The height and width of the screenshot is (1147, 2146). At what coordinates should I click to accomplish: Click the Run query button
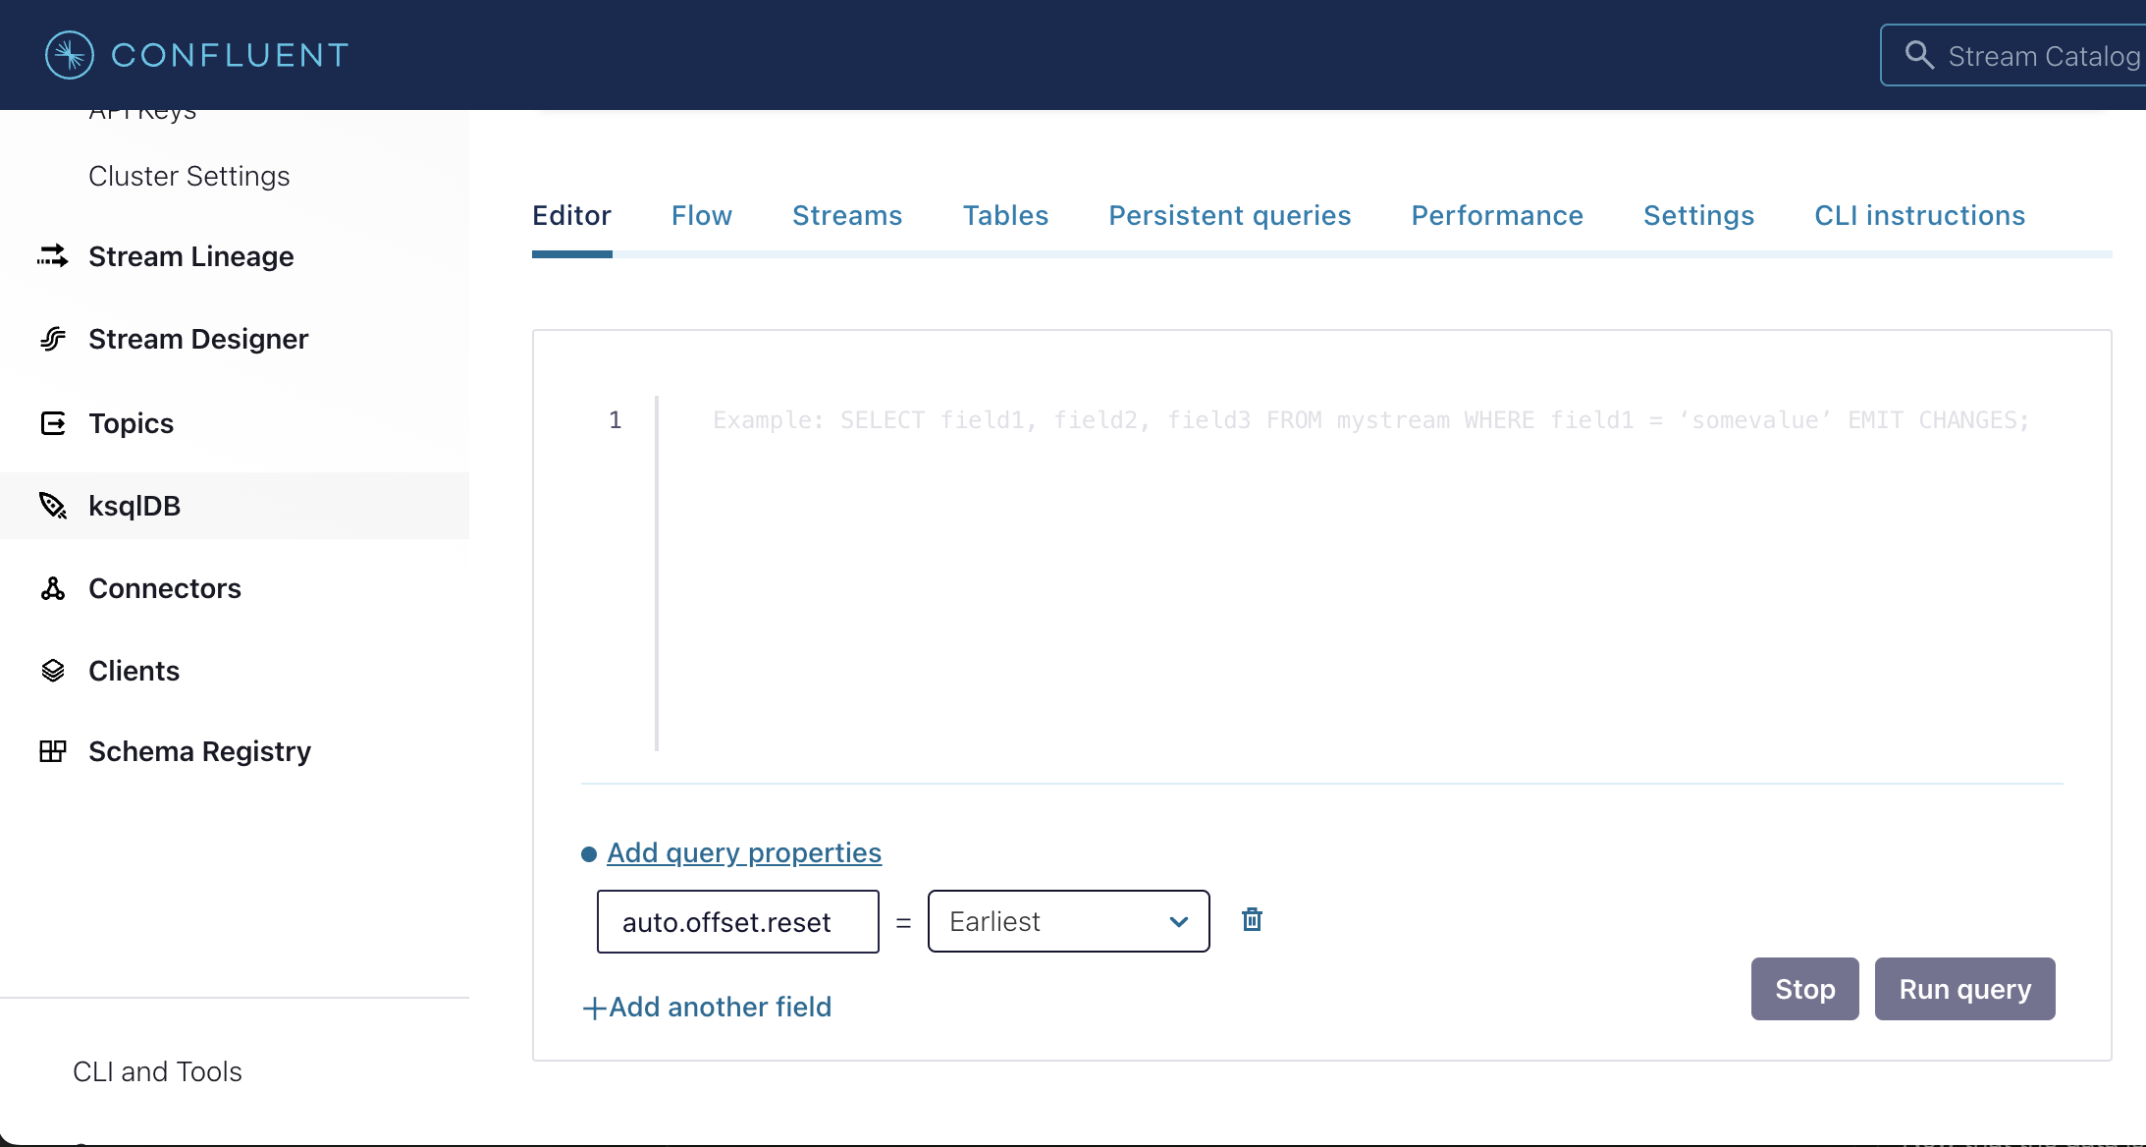tap(1964, 989)
